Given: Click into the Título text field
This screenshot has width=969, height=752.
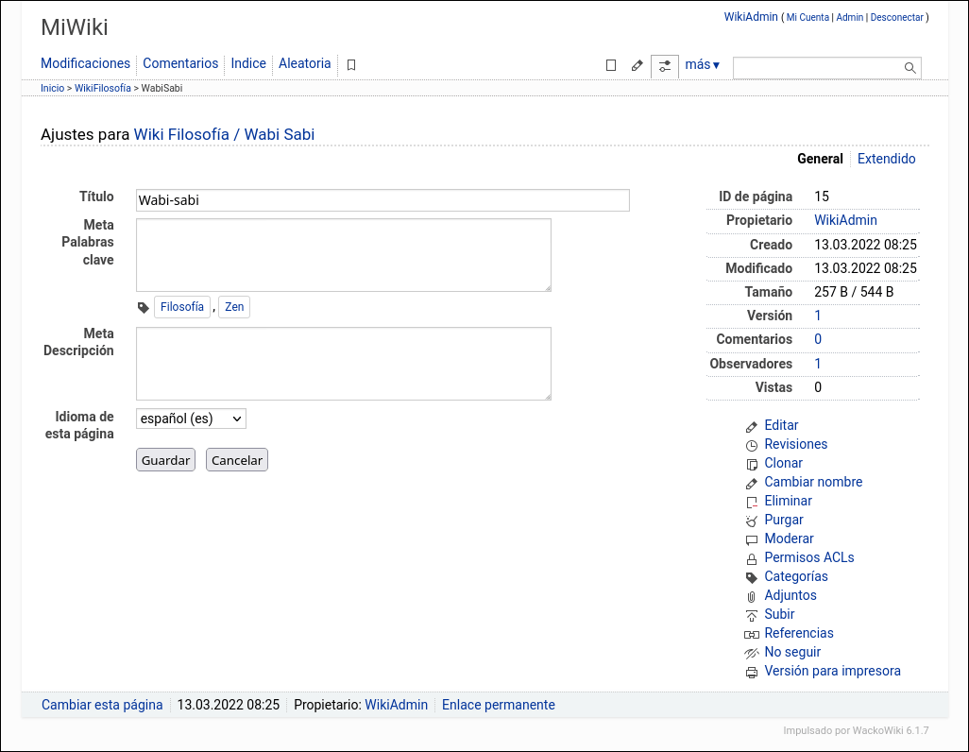Looking at the screenshot, I should pos(382,200).
